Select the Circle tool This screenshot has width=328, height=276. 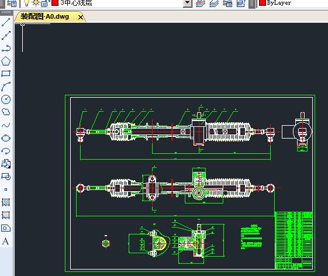coord(6,99)
